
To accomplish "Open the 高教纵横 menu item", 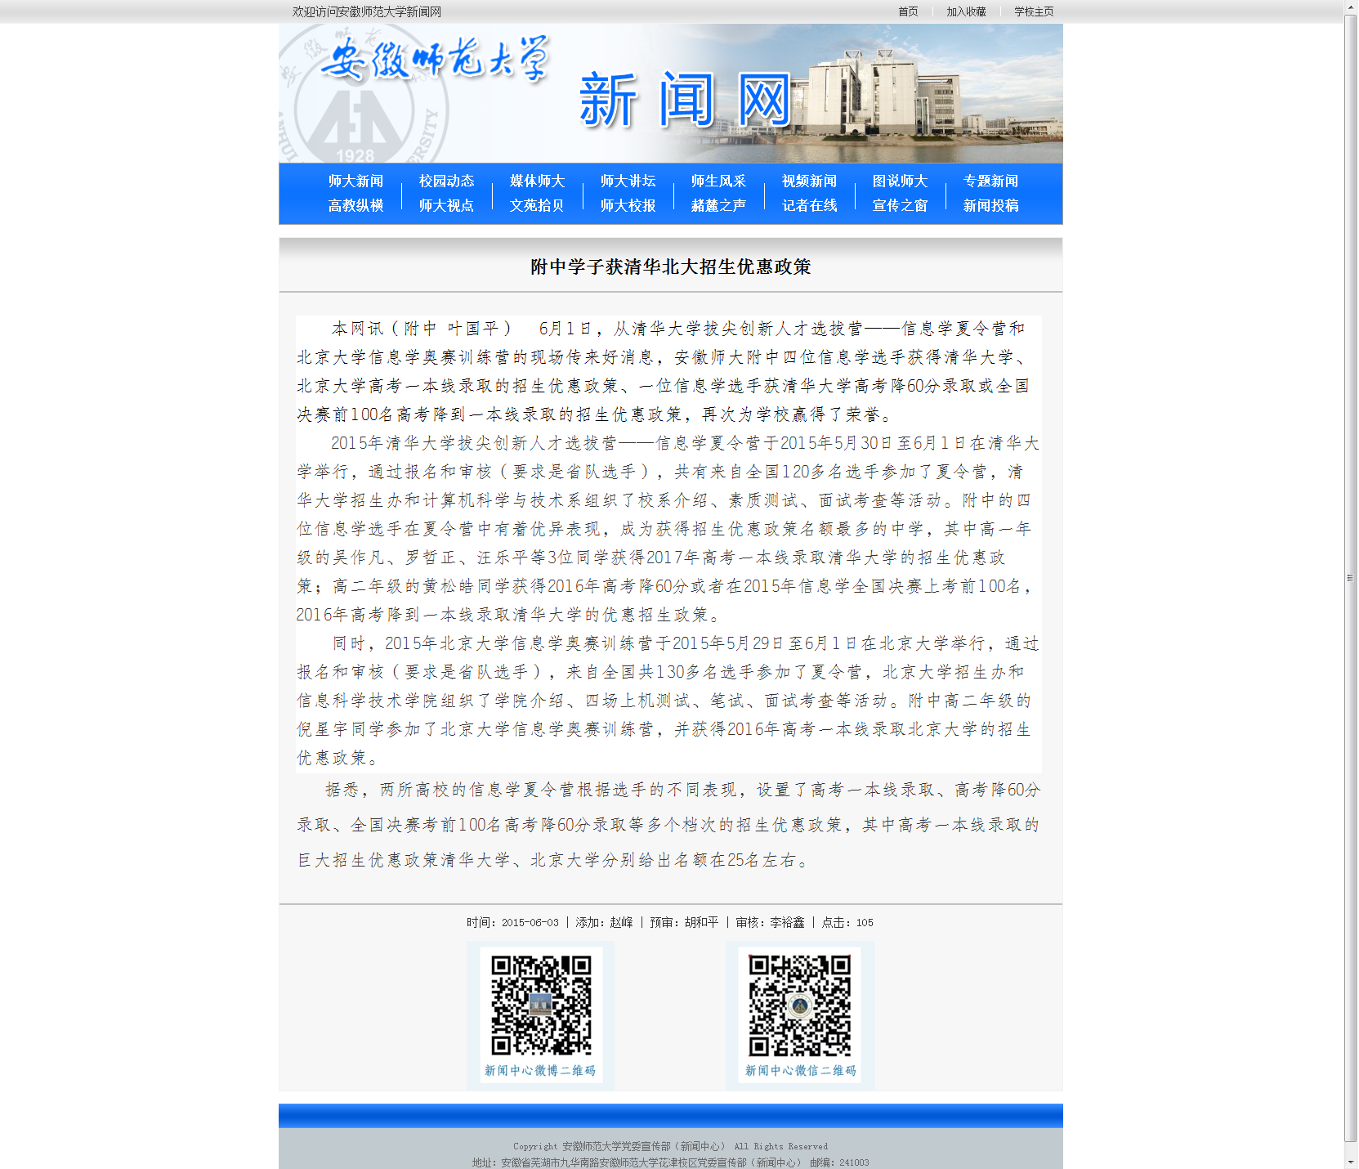I will [x=355, y=206].
